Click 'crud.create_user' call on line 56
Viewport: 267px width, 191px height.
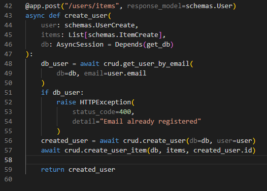[154, 141]
